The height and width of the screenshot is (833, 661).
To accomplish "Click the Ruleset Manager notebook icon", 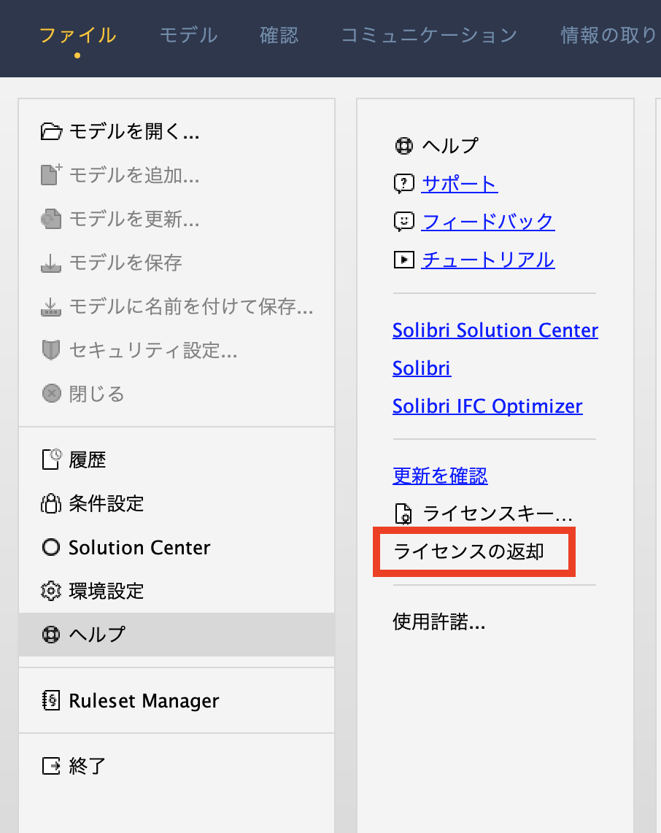I will click(51, 701).
